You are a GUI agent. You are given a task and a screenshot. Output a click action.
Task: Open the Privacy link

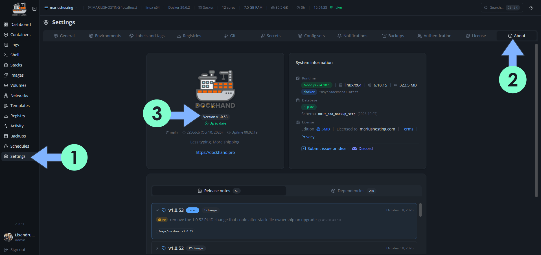(308, 137)
